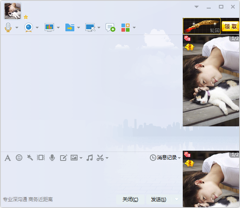Insert a picture image icon
The image size is (240, 208).
point(74,158)
